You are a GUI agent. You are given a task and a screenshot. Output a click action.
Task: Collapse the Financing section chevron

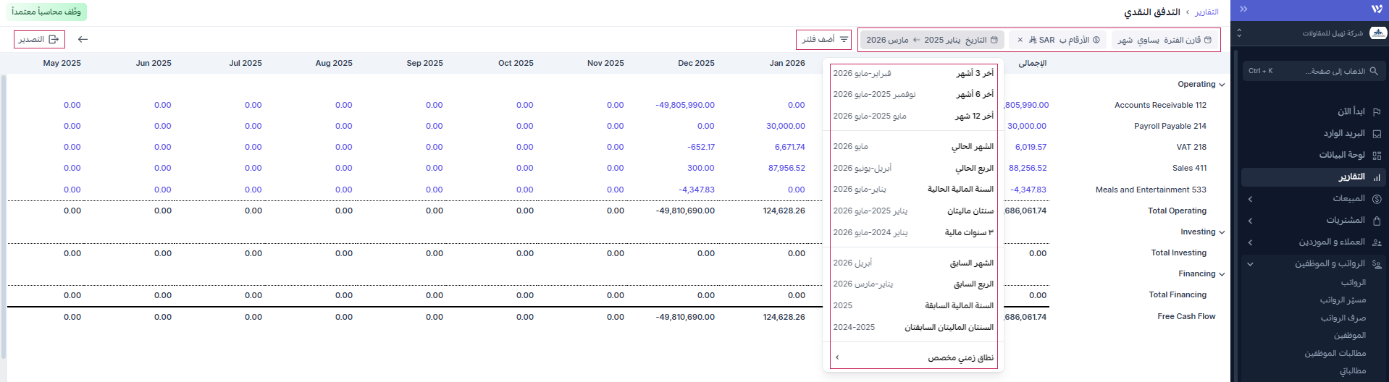(1222, 274)
